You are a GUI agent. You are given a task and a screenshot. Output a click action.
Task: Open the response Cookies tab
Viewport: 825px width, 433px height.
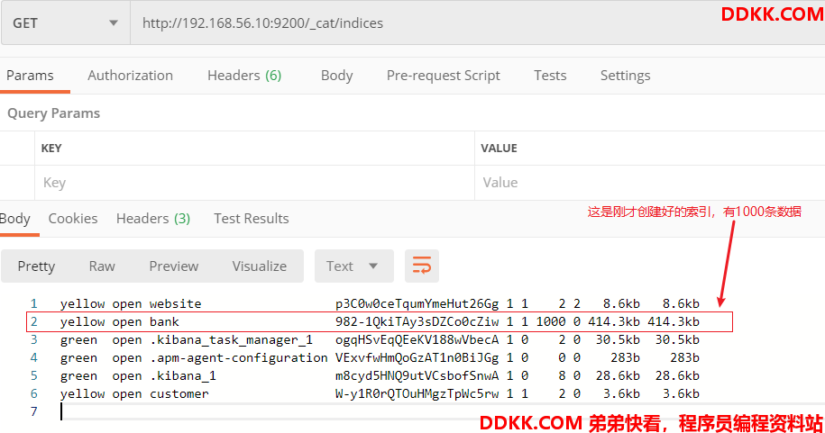tap(73, 219)
